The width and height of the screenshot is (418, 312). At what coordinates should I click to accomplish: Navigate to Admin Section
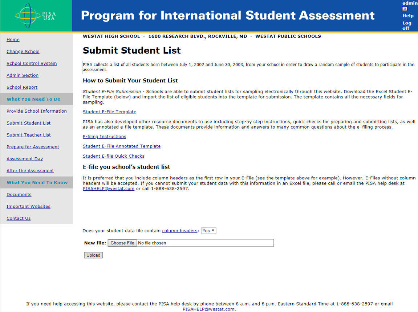[23, 75]
